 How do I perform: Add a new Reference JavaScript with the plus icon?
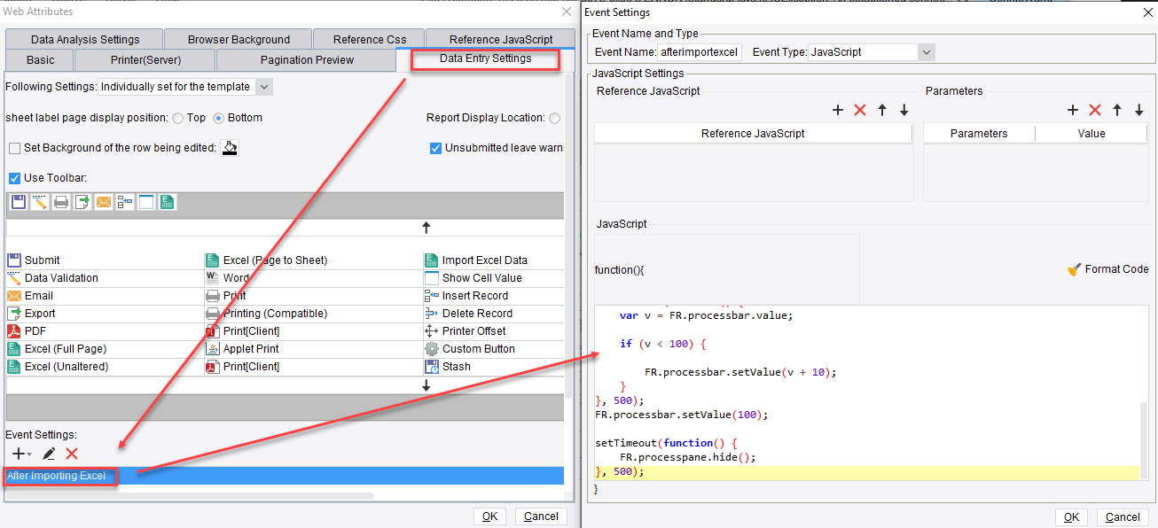pos(838,110)
